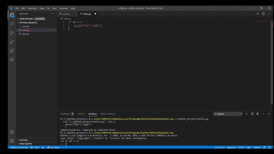274x154 pixels.
Task: Click errors and warnings count in status bar
Action: 35,148
